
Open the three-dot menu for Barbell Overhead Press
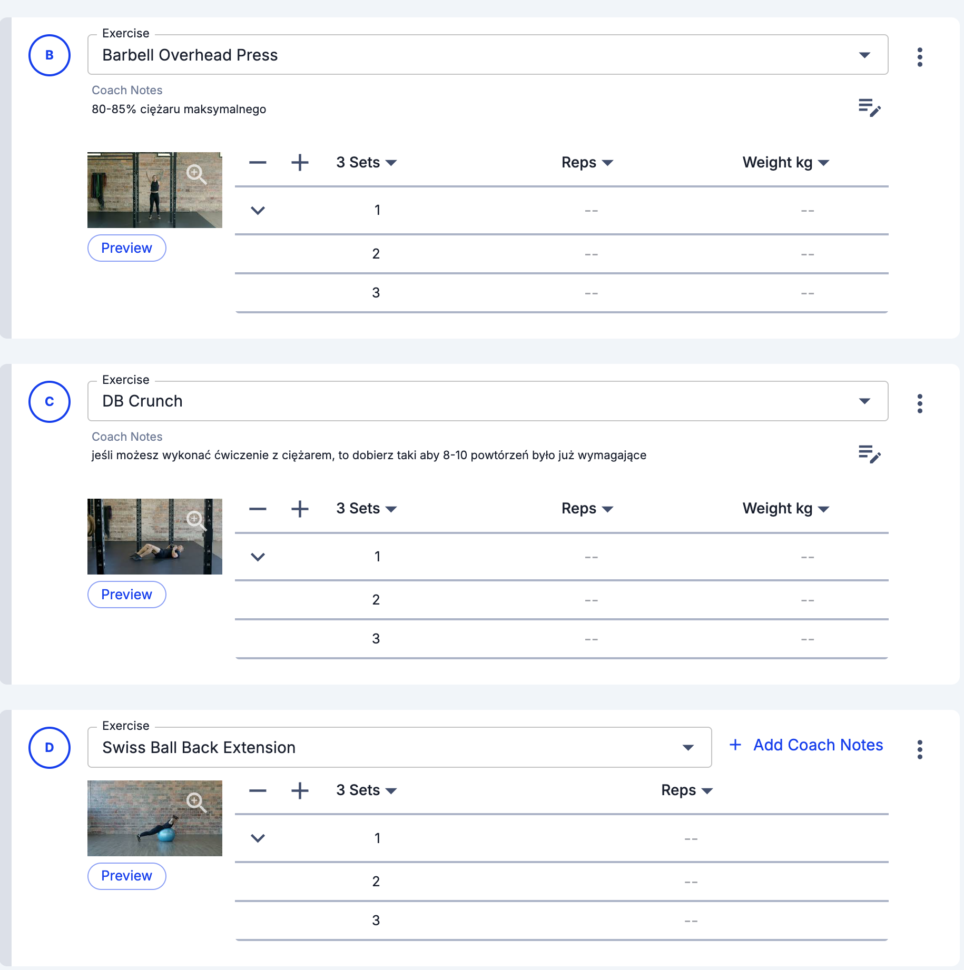[x=920, y=57]
